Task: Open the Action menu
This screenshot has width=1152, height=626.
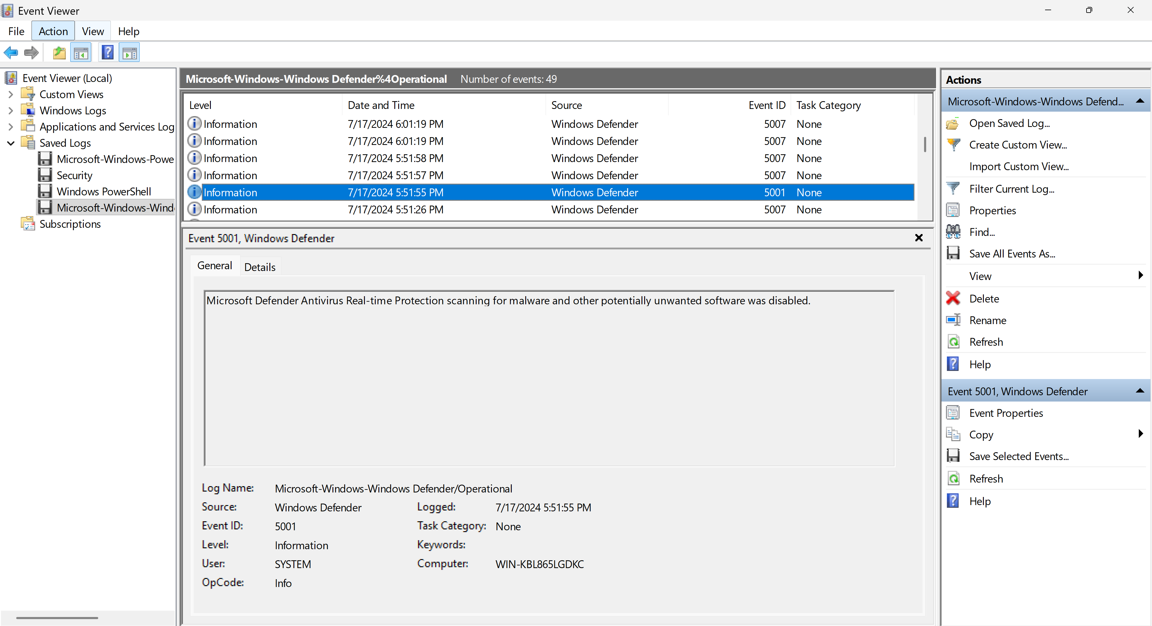Action: point(53,31)
